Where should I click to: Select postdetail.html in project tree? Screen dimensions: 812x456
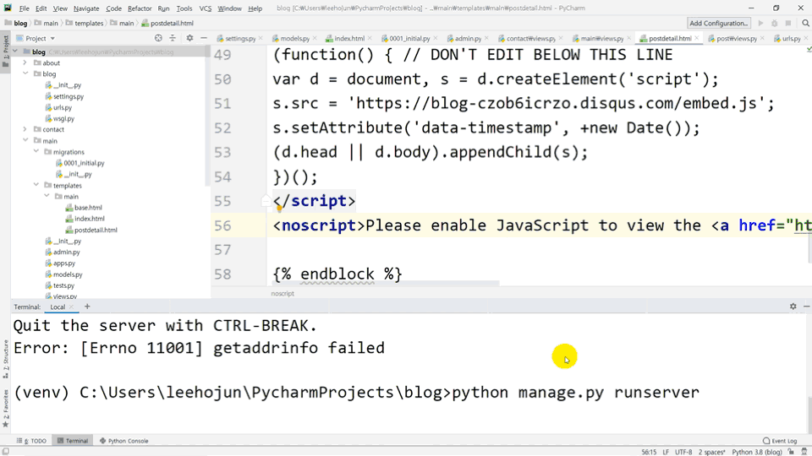(x=96, y=230)
